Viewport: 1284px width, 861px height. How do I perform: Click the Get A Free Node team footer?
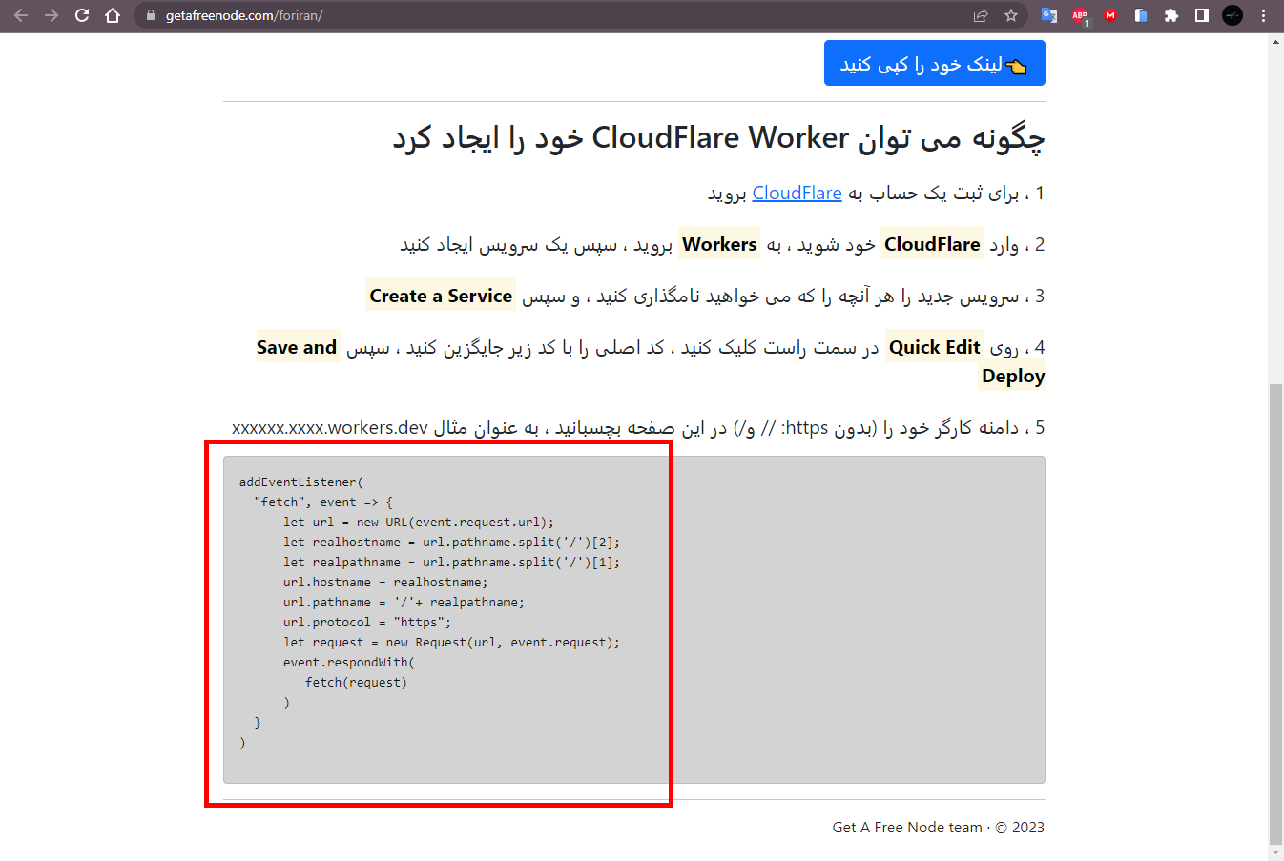coord(939,828)
